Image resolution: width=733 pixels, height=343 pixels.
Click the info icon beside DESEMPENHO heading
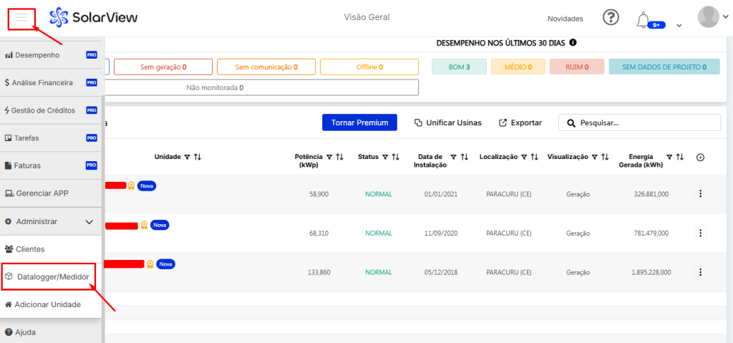[x=573, y=43]
